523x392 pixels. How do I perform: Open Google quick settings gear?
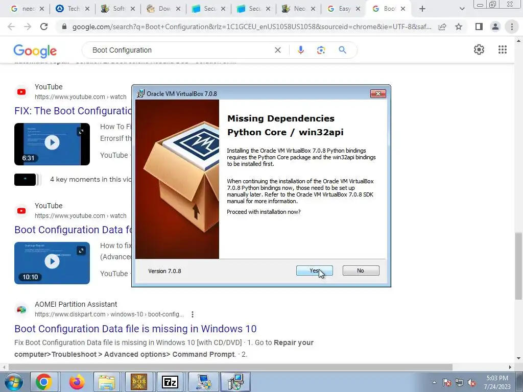479,50
